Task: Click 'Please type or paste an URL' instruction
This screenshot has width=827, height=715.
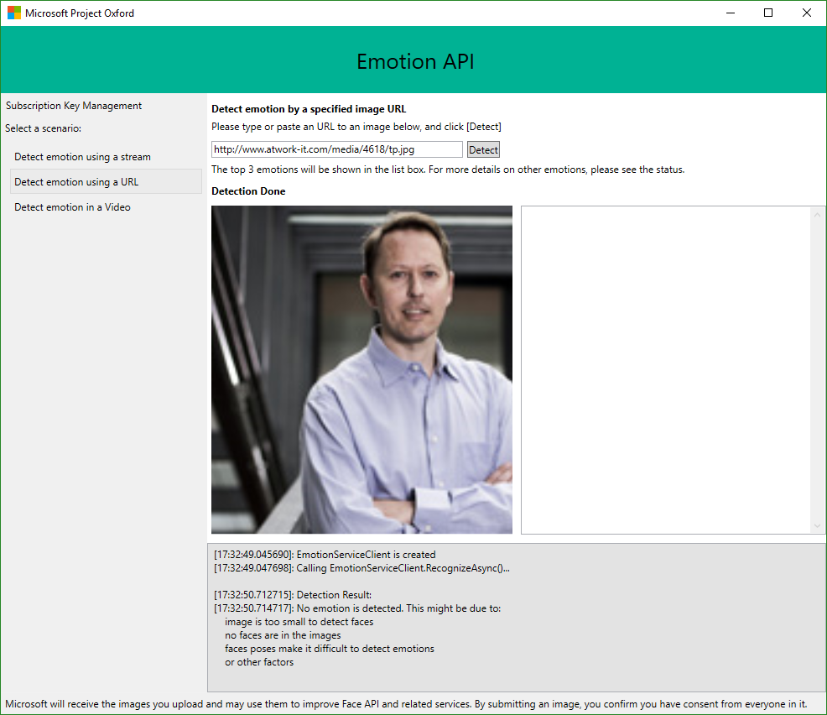Action: tap(356, 127)
